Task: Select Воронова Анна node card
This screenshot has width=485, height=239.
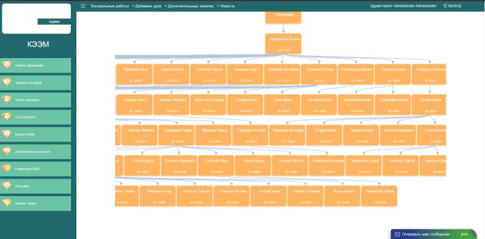Action: [393, 74]
